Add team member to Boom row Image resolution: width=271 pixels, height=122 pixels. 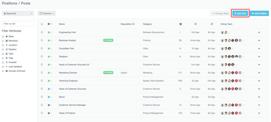222,97
